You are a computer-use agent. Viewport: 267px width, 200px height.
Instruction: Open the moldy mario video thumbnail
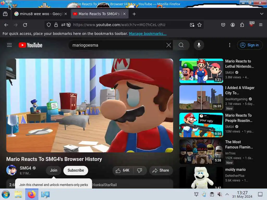point(201,178)
